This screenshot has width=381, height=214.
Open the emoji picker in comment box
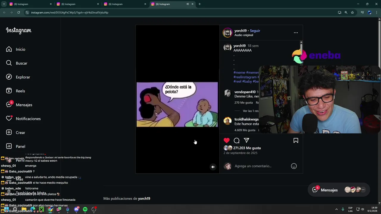[294, 166]
